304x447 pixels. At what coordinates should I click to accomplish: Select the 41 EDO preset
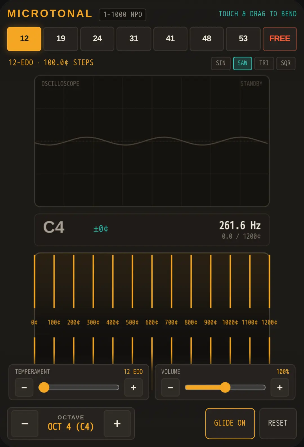[170, 39]
